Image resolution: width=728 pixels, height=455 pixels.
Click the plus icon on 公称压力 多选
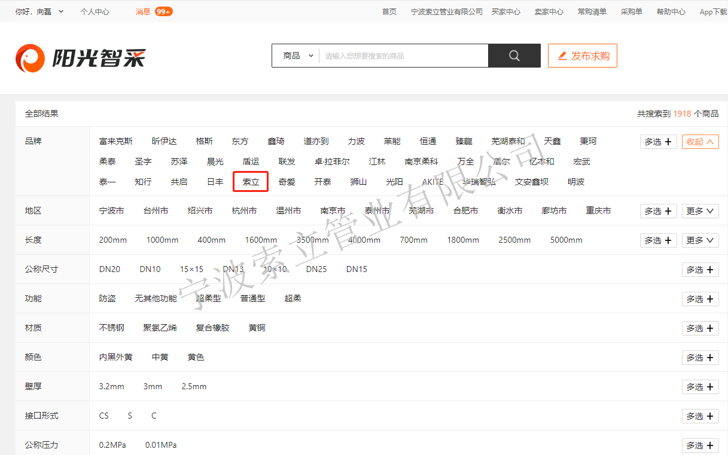click(x=710, y=445)
